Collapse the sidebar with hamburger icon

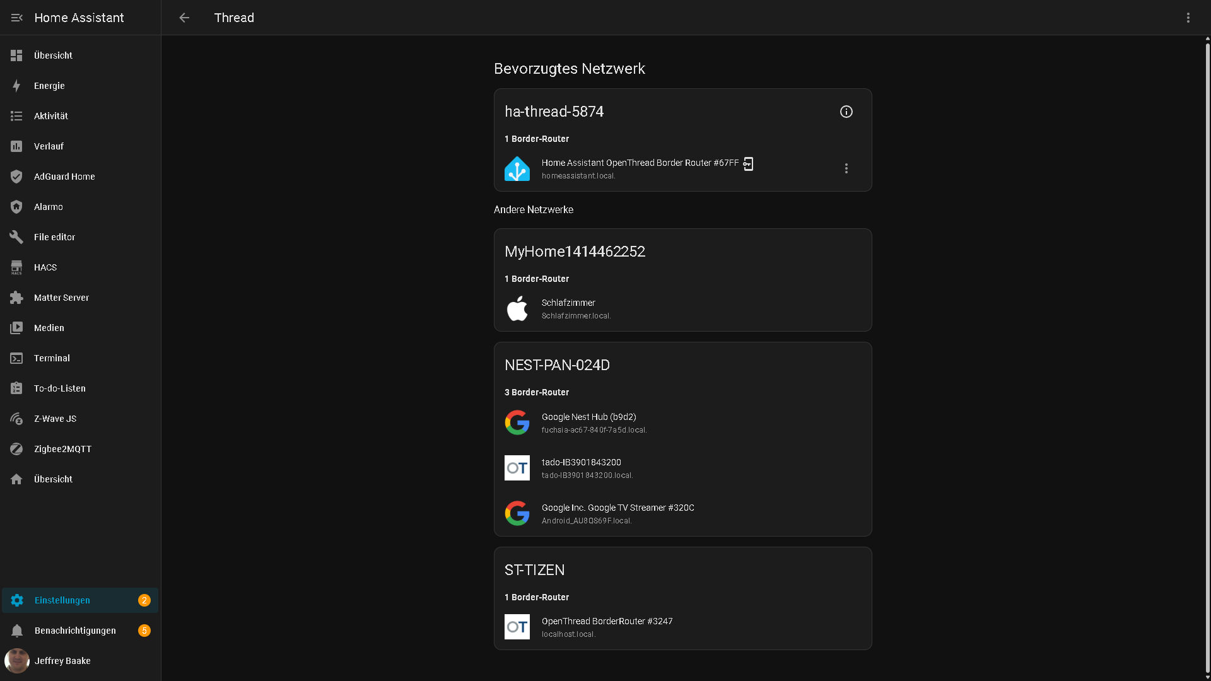(17, 18)
